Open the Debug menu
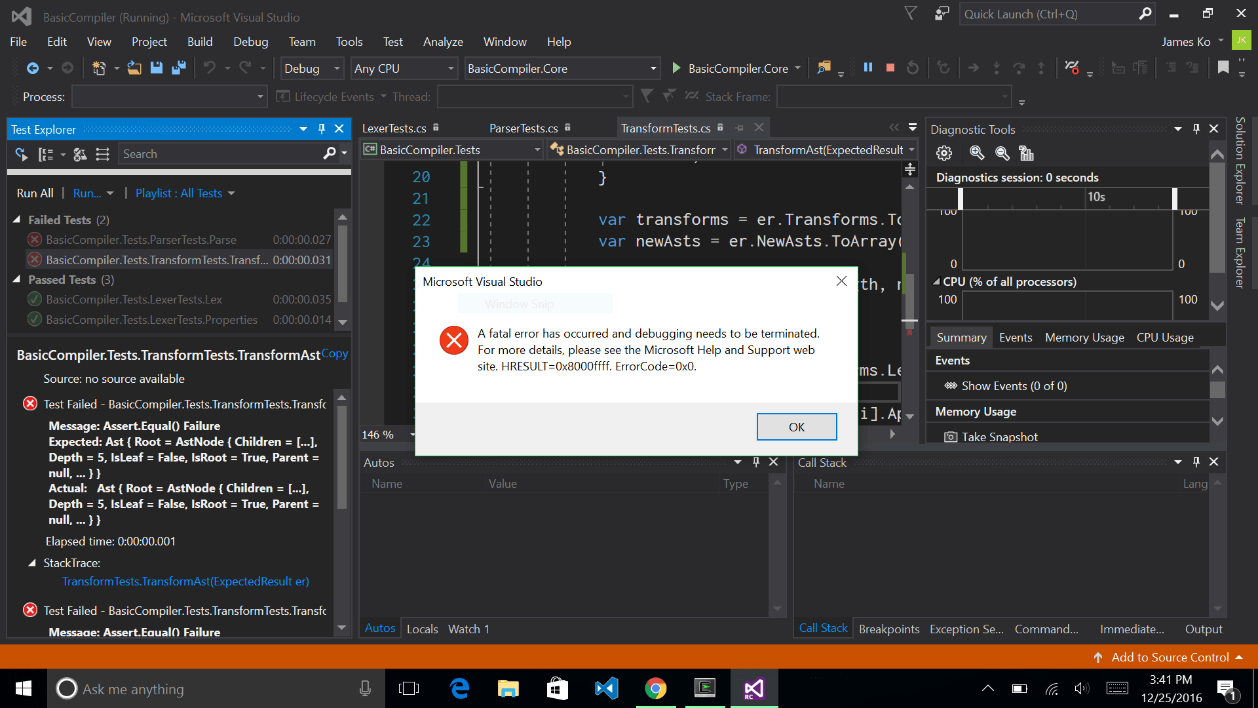This screenshot has height=708, width=1258. pos(250,42)
